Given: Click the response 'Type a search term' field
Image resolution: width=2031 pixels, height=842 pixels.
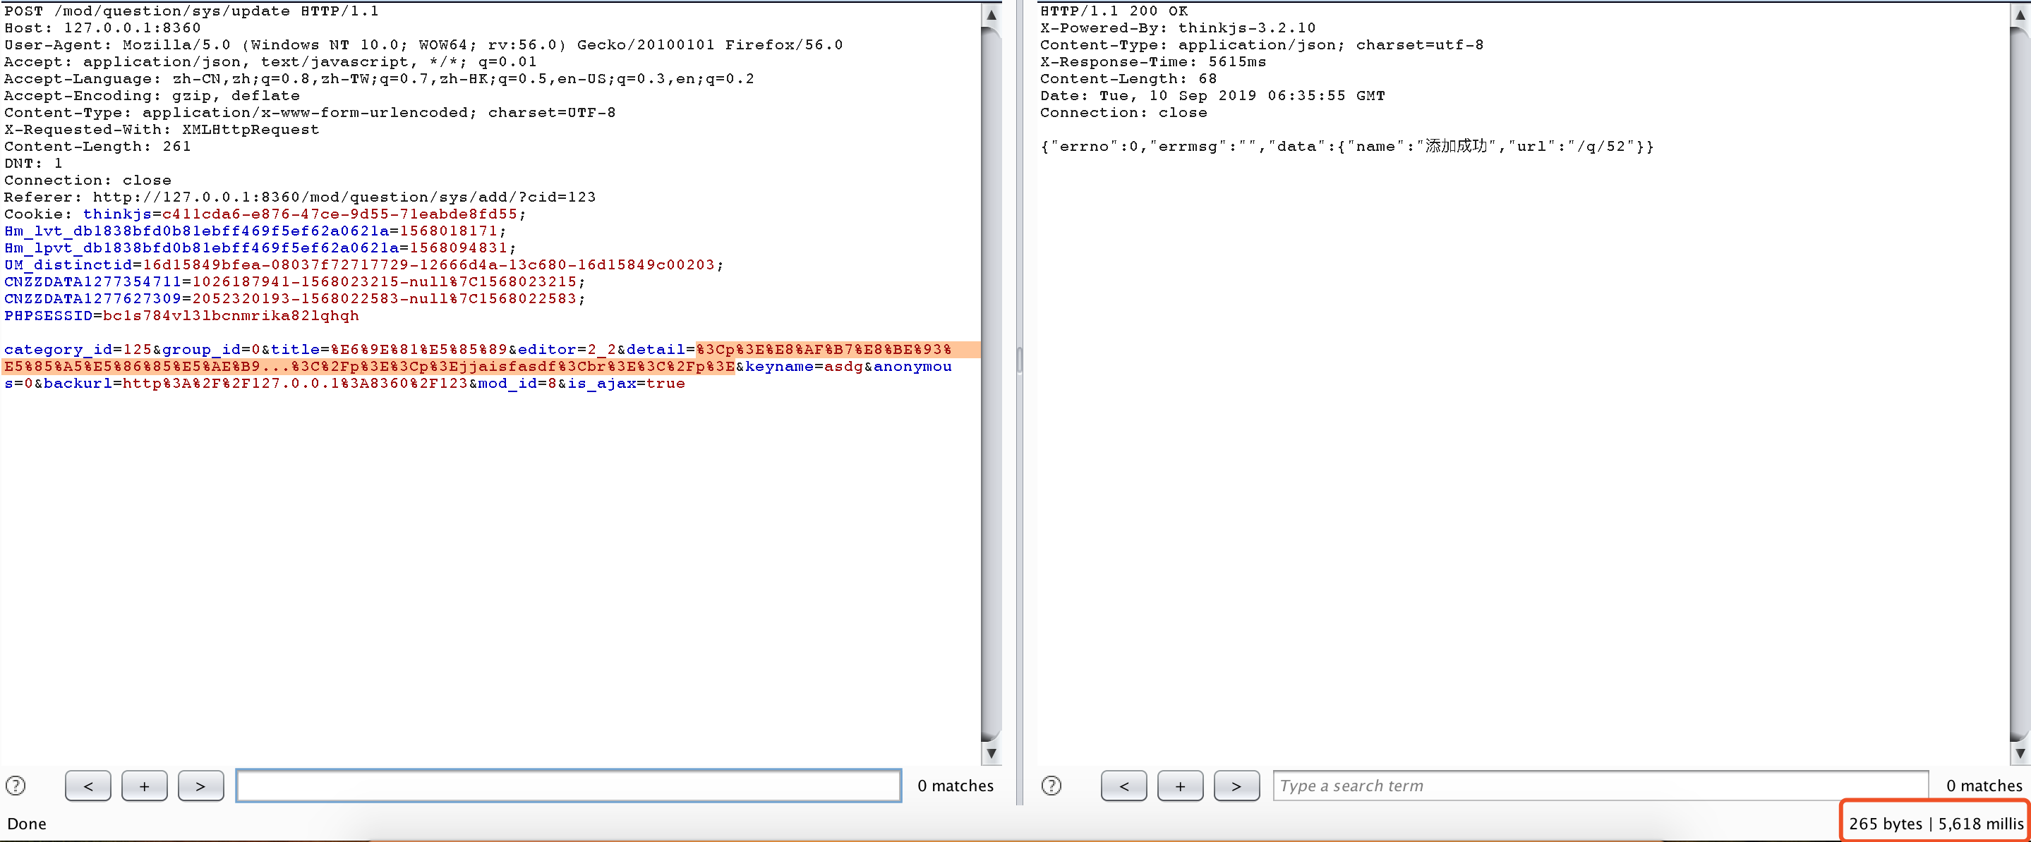Looking at the screenshot, I should (x=1601, y=786).
